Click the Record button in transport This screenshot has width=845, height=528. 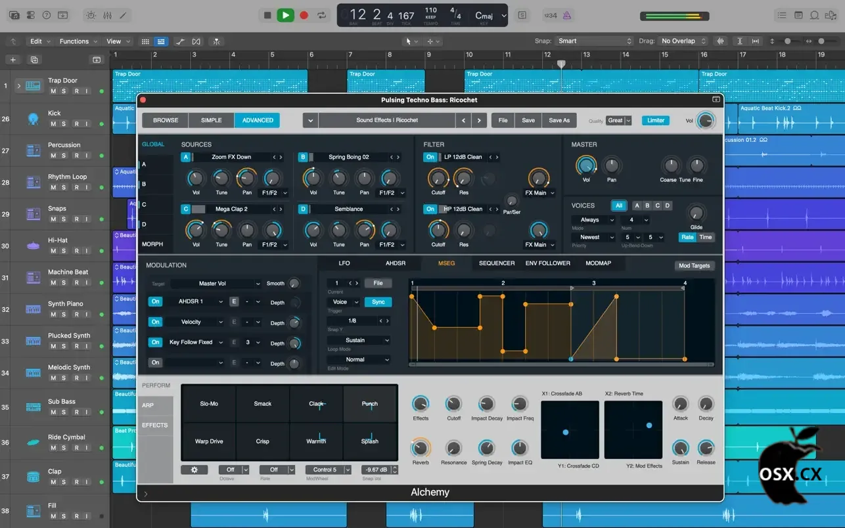(x=304, y=15)
